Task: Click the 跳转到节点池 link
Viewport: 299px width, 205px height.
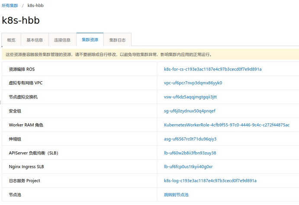Action: pyautogui.click(x=176, y=195)
